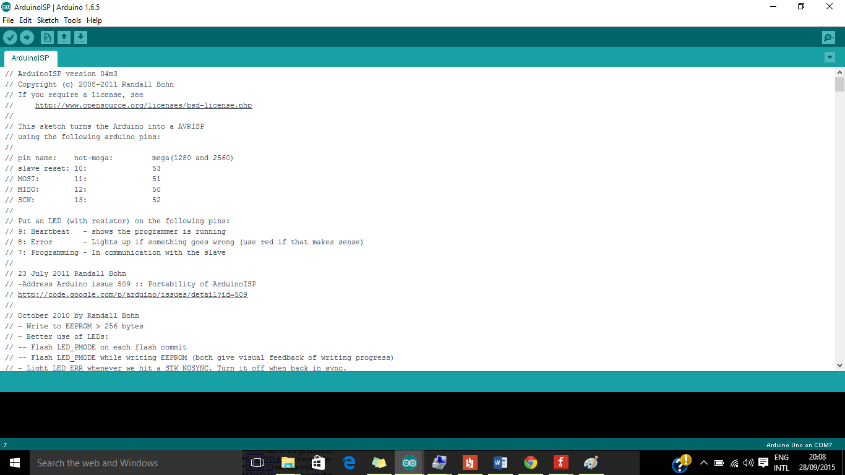The image size is (845, 475).
Task: Open the computer device taskbar icon
Action: pos(440,463)
